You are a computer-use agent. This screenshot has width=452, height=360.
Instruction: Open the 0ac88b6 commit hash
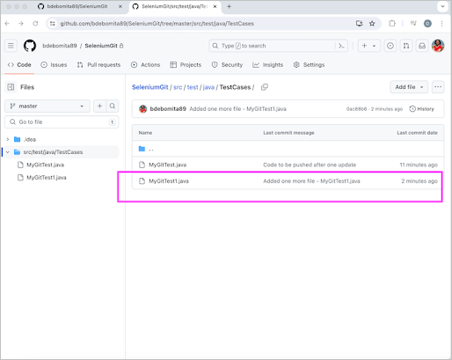356,109
